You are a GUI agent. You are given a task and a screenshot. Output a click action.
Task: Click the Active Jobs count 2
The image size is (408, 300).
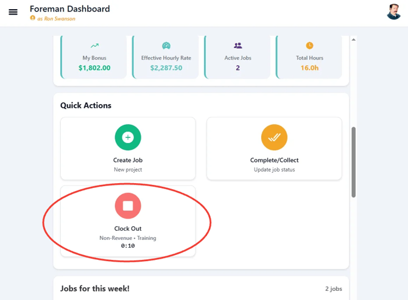[x=238, y=68]
